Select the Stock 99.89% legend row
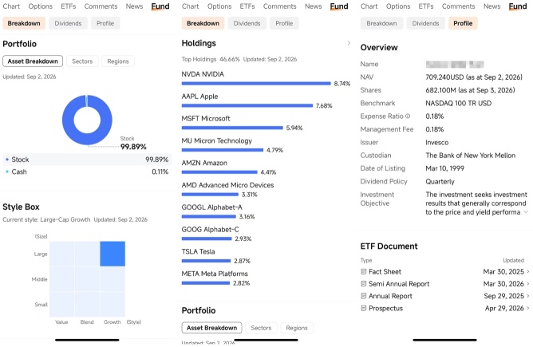The image size is (533, 347). click(87, 160)
